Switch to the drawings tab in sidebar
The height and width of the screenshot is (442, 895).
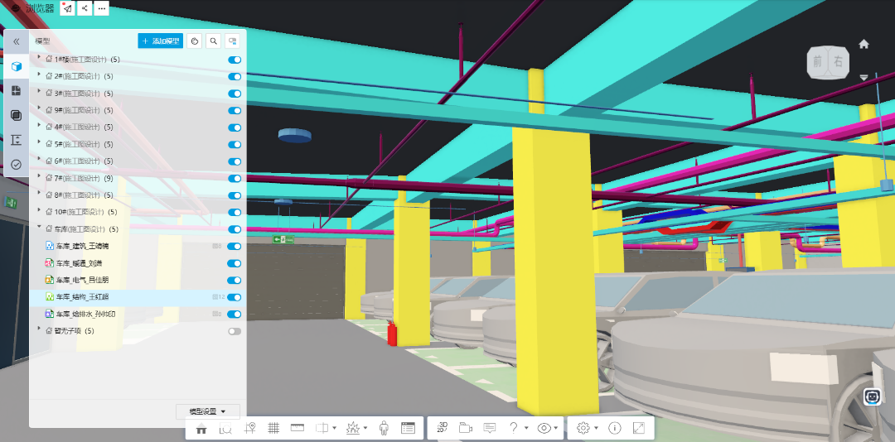(16, 90)
